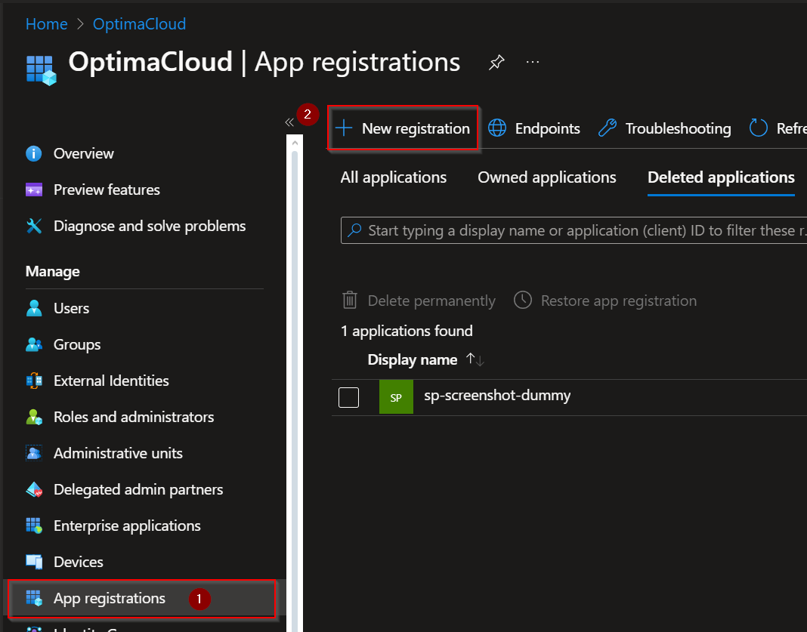This screenshot has width=807, height=632.
Task: Pin the App registrations page
Action: (x=496, y=63)
